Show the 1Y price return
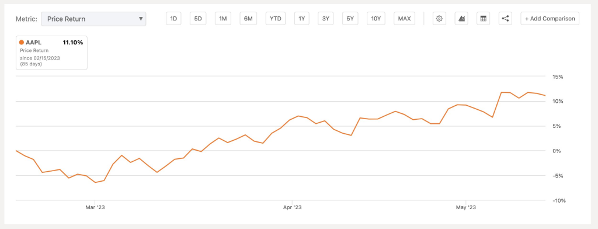Screen dimensions: 598x229 click(x=302, y=18)
